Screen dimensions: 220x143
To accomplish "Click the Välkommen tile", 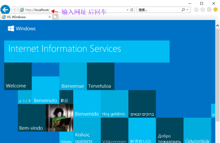I will 115,131.
